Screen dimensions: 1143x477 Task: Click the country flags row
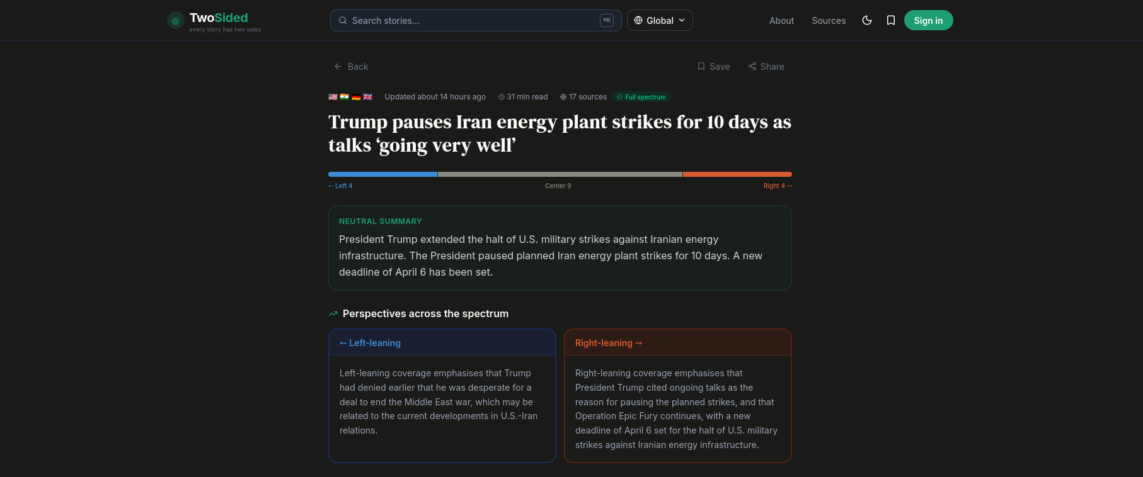[x=350, y=97]
